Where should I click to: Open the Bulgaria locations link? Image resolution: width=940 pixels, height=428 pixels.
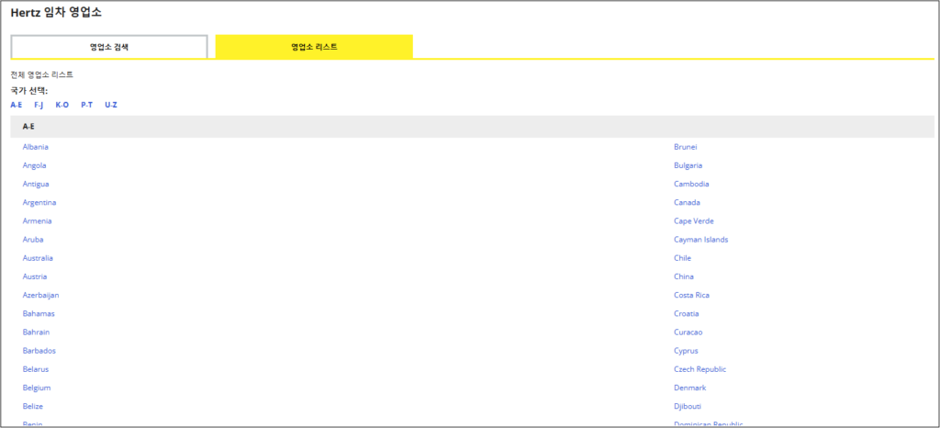(688, 165)
